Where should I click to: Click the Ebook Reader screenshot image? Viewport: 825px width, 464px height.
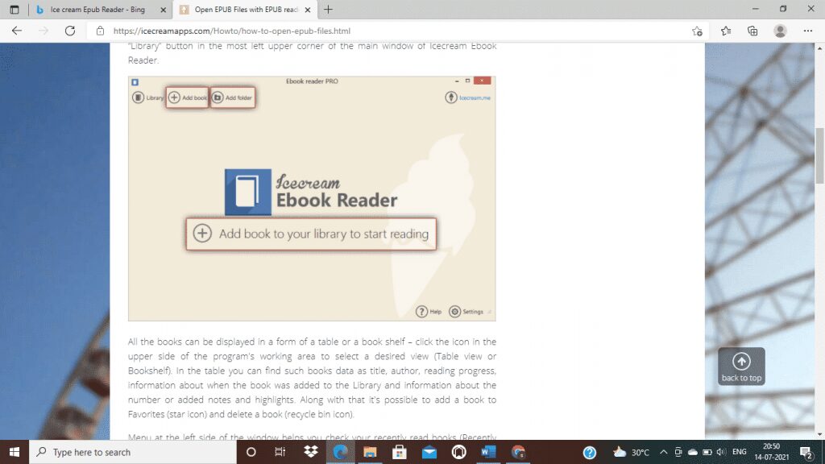click(x=312, y=198)
